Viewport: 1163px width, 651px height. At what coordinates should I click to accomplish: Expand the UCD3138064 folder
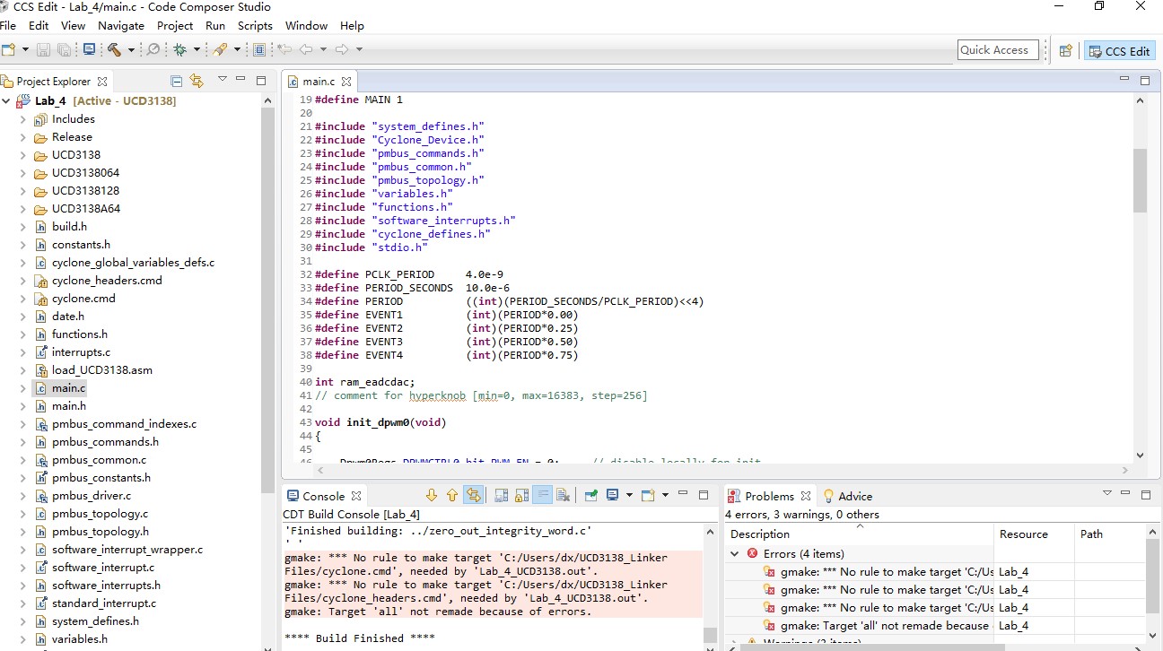pyautogui.click(x=23, y=173)
